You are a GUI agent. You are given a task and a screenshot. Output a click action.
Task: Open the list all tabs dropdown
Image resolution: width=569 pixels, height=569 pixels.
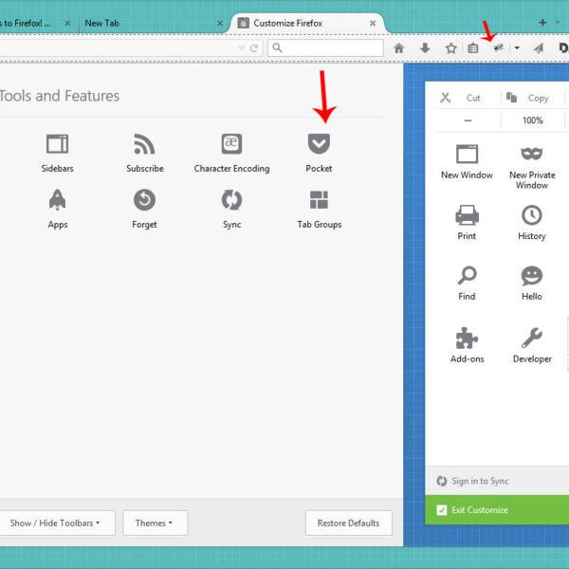558,23
